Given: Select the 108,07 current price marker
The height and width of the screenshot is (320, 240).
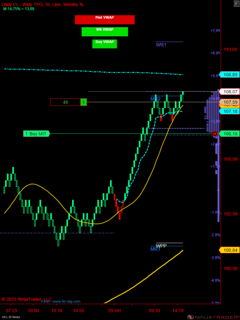Looking at the screenshot, I should click(x=229, y=92).
